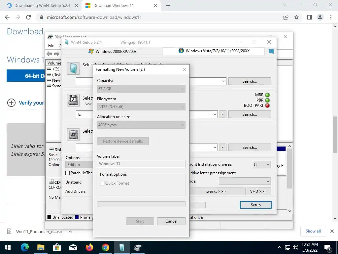Screen dimensions: 338x254
Task: Click the installation drive disk icon
Action: coord(73,134)
